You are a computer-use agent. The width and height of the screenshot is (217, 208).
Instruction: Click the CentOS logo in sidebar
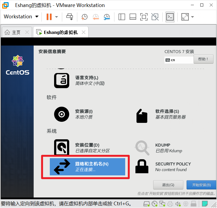coord(17,65)
